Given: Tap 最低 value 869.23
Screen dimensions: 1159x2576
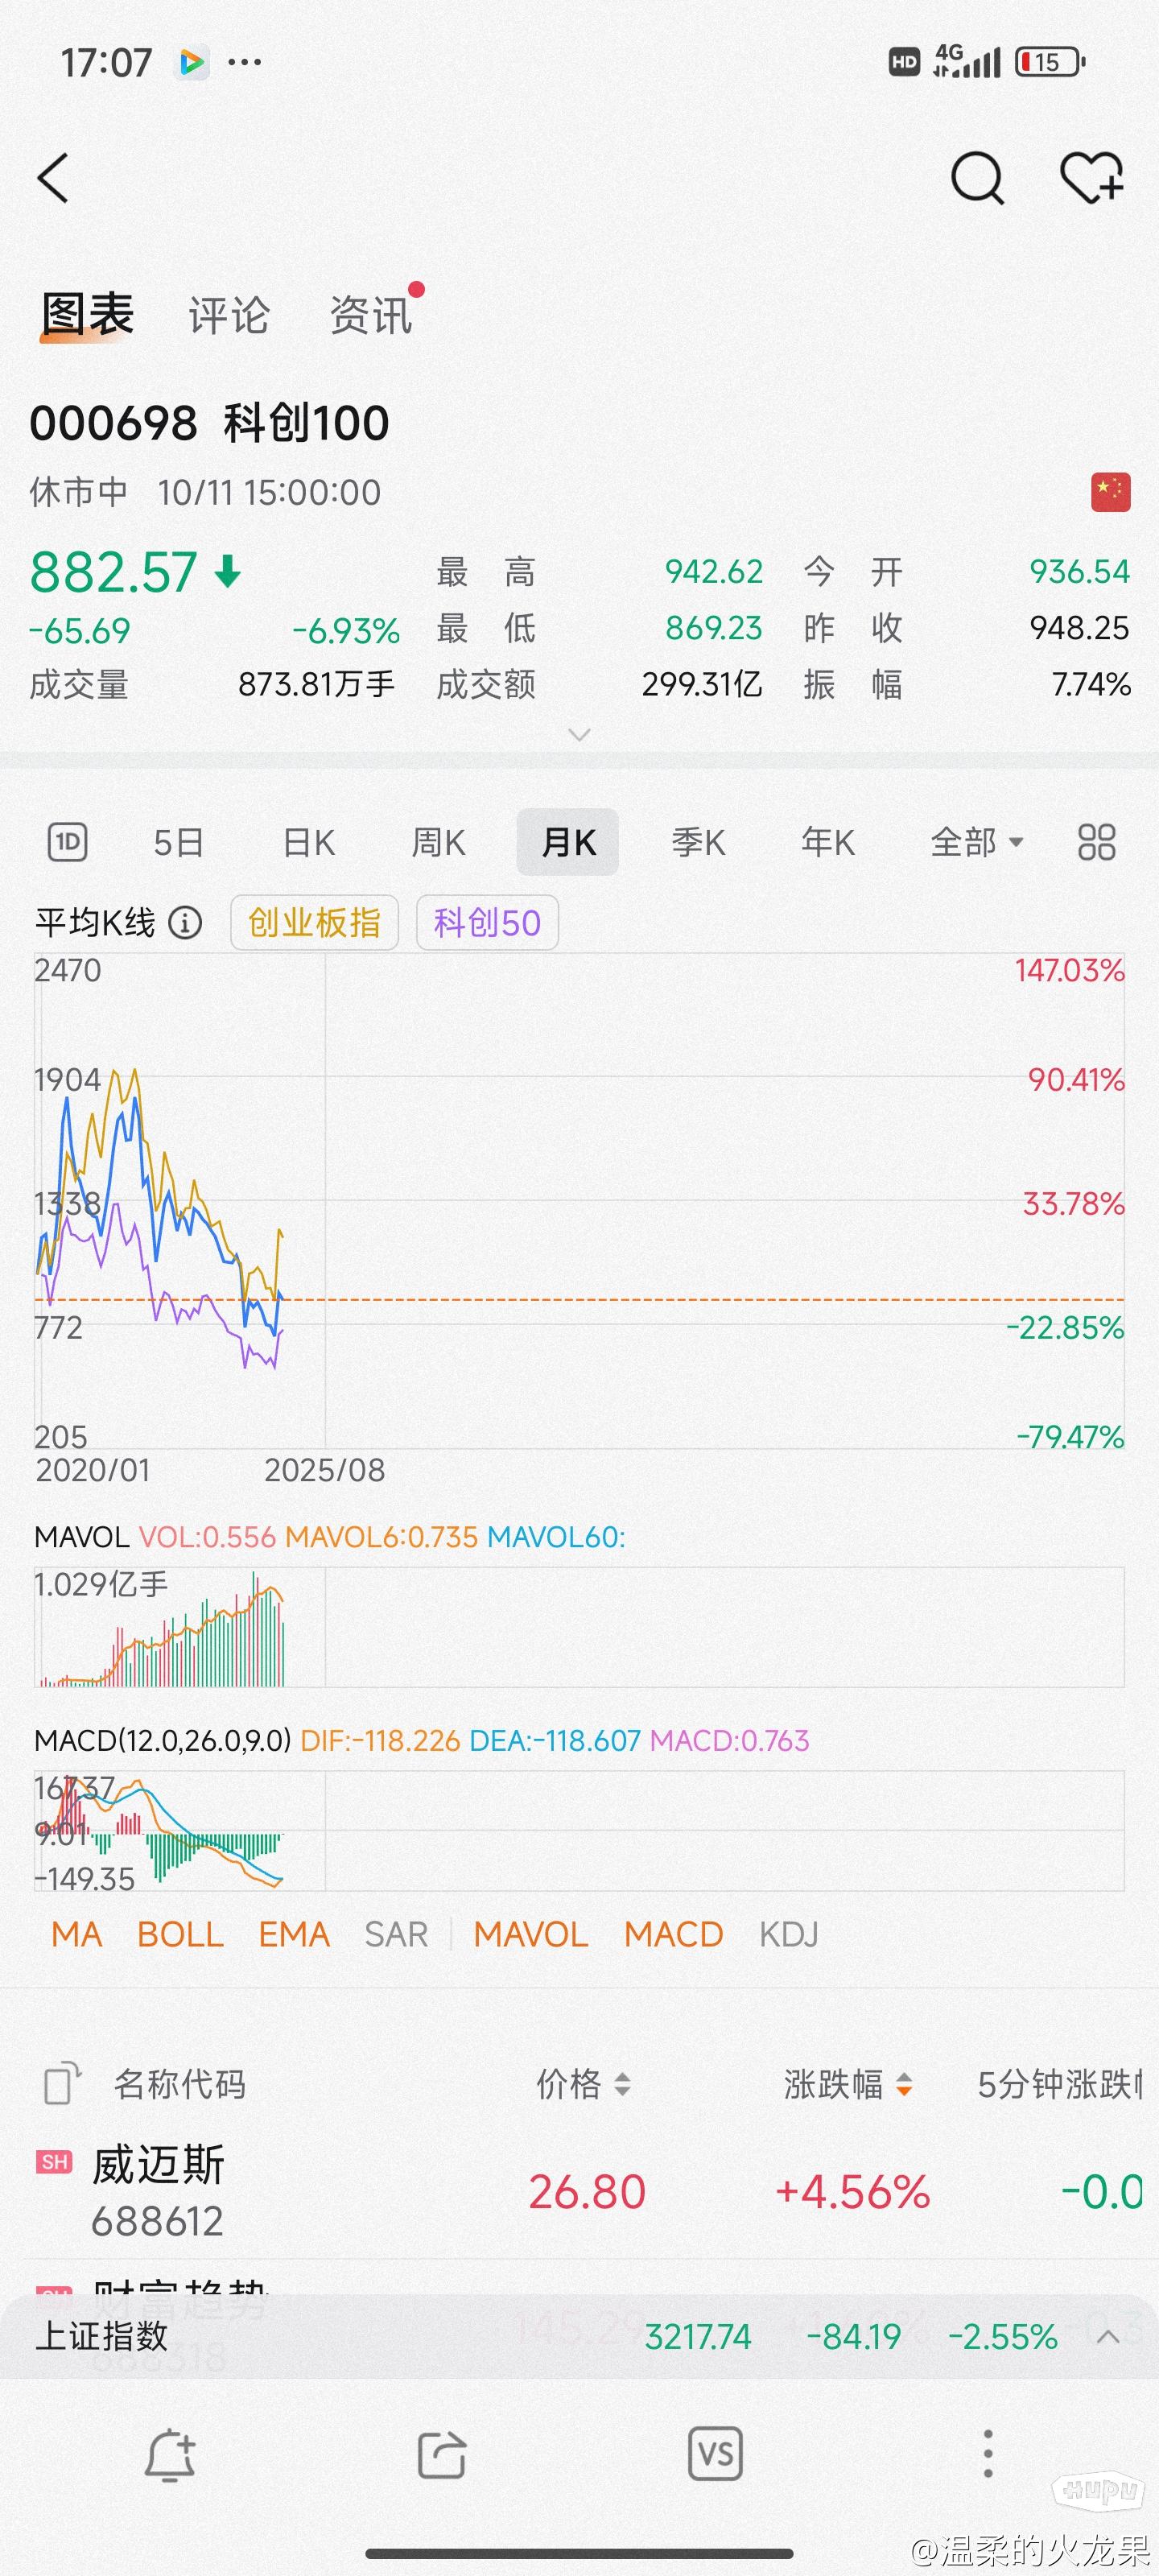Looking at the screenshot, I should point(714,627).
